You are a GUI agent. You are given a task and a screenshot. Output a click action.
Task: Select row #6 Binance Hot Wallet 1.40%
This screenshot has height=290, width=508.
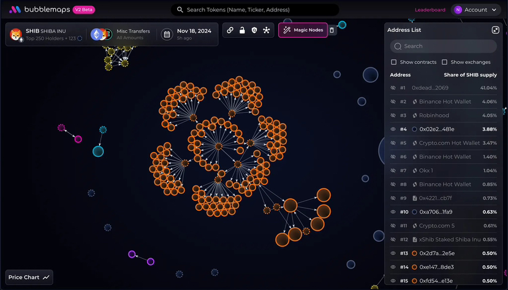pos(443,157)
